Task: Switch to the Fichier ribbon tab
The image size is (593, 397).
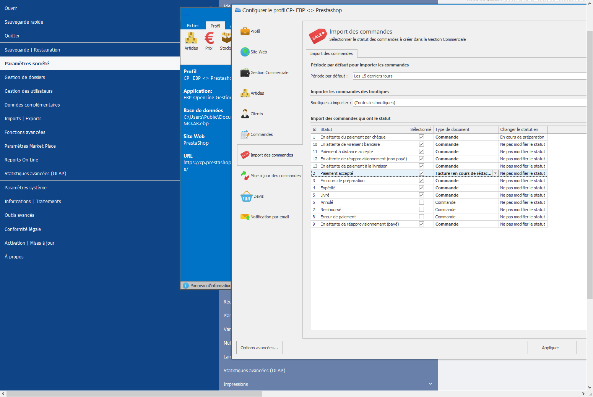Action: 193,26
